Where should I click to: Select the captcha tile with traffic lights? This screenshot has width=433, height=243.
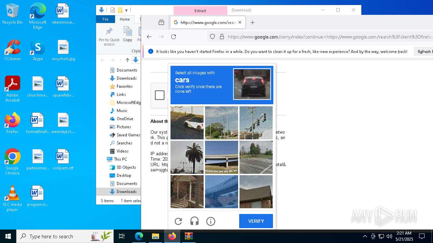click(256, 123)
